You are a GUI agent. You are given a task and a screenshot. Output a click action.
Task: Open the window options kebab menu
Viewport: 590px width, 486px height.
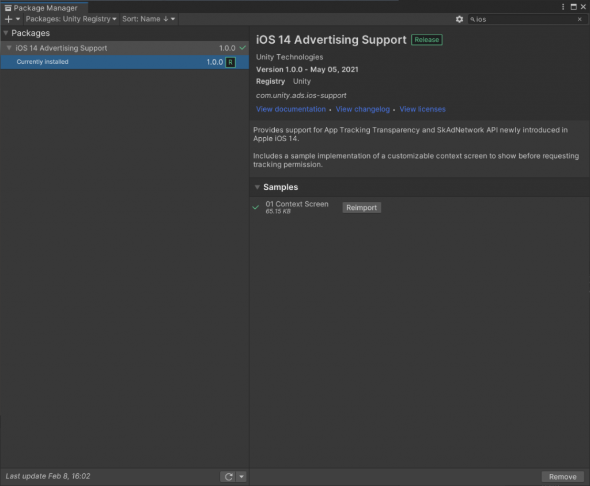pos(563,7)
